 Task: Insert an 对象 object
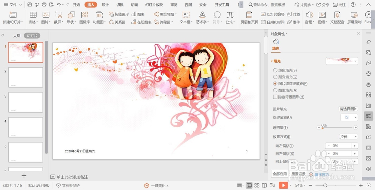click(x=294, y=14)
